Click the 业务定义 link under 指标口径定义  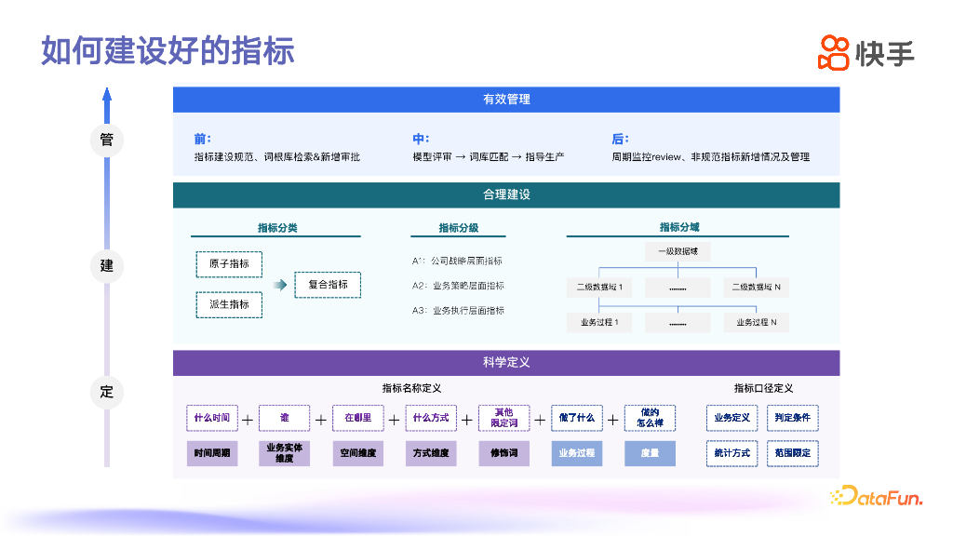point(732,418)
